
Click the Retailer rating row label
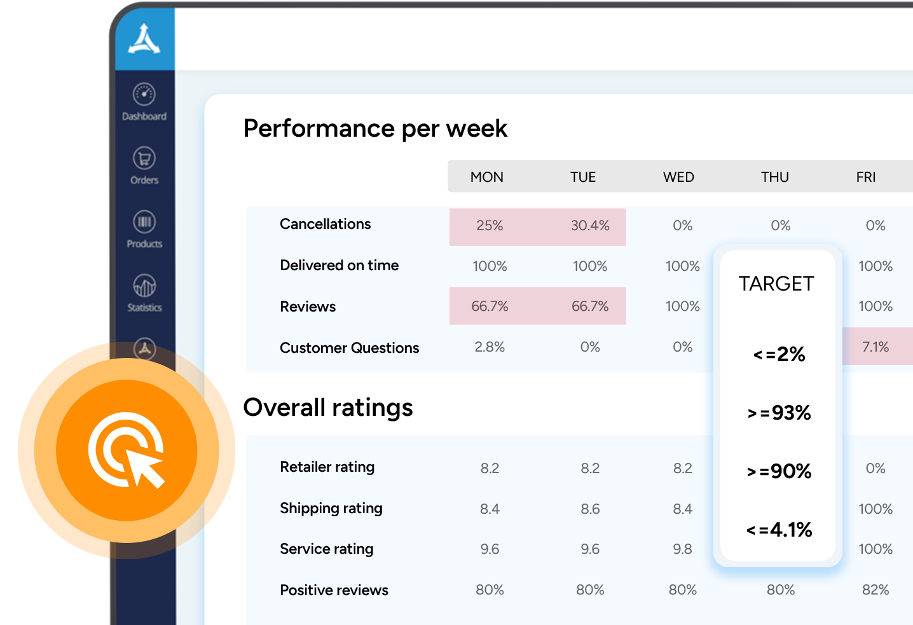pos(327,467)
